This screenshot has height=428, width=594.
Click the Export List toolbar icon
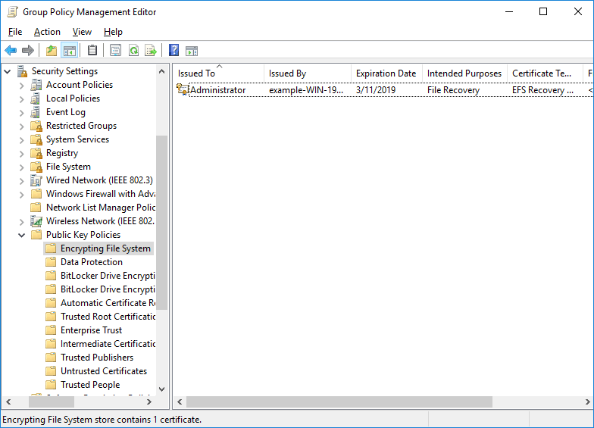(x=151, y=50)
